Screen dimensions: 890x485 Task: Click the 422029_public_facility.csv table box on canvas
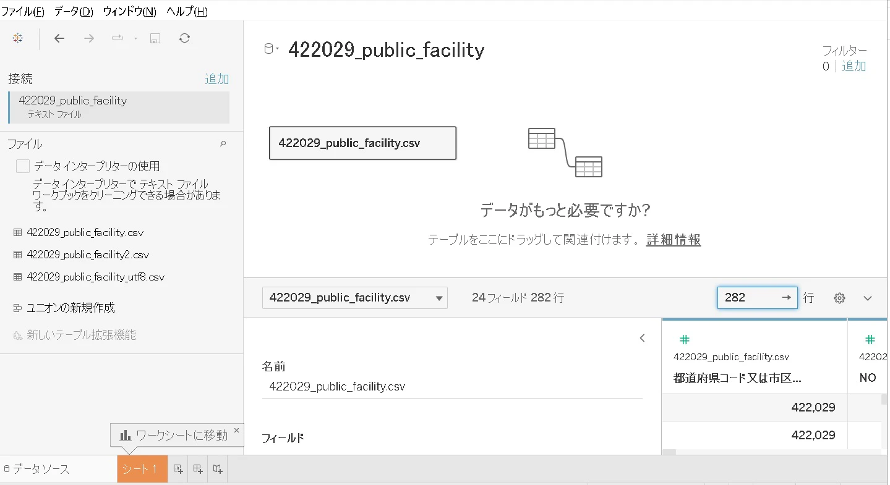pyautogui.click(x=362, y=143)
